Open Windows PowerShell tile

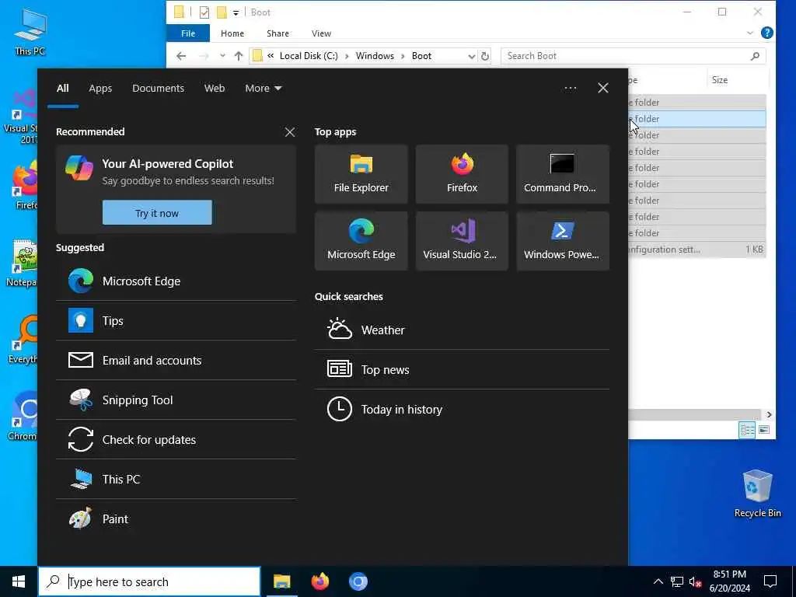pos(563,241)
